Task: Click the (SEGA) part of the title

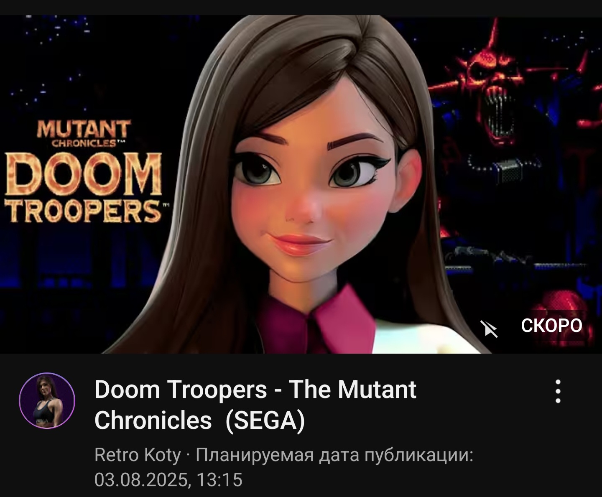Action: point(265,420)
